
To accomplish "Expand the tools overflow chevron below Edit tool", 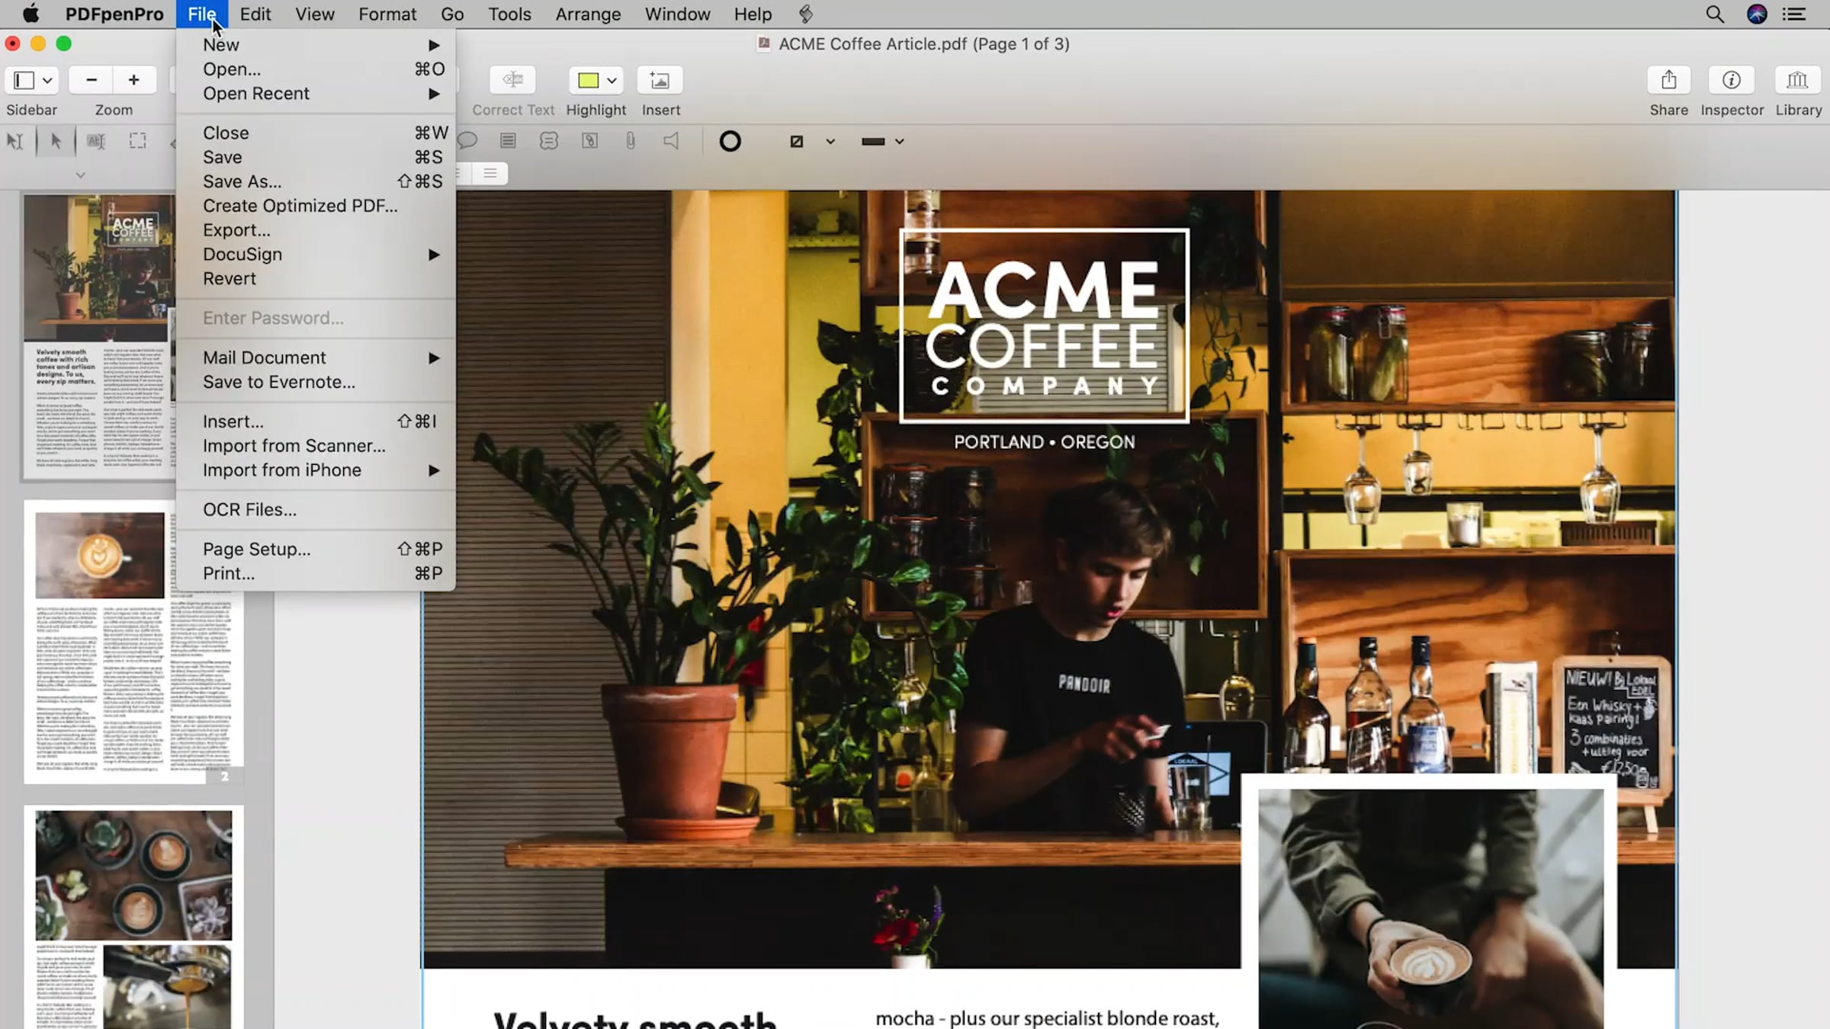I will [x=80, y=175].
